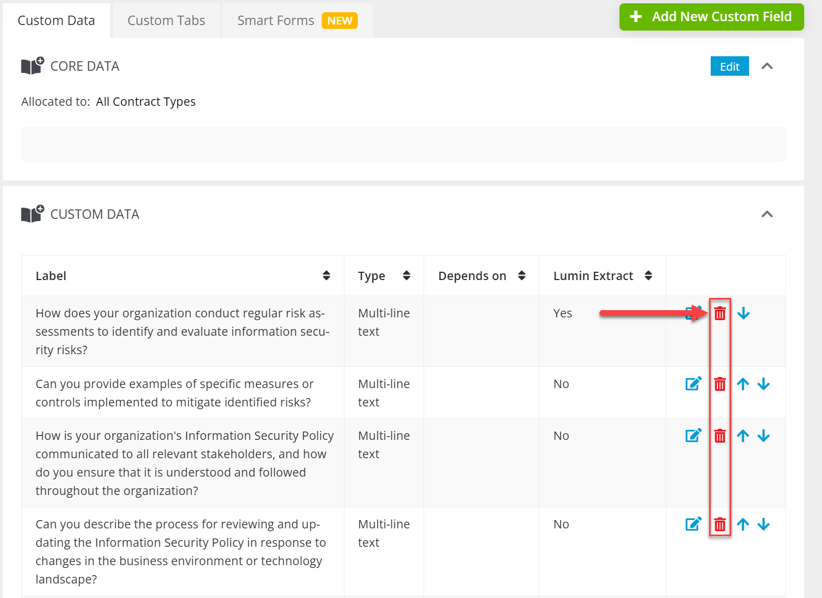Delete the Information Security Policy communicated field
The height and width of the screenshot is (598, 822).
(x=720, y=436)
